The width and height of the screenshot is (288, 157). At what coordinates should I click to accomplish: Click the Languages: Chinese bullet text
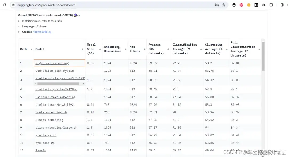pyautogui.click(x=34, y=26)
